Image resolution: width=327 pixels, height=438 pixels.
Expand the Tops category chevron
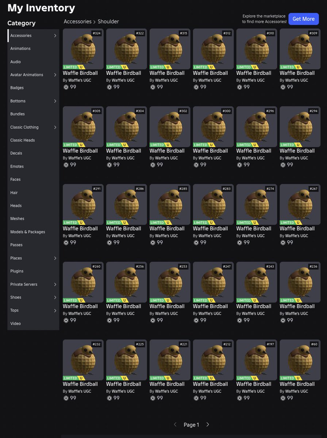pos(55,311)
